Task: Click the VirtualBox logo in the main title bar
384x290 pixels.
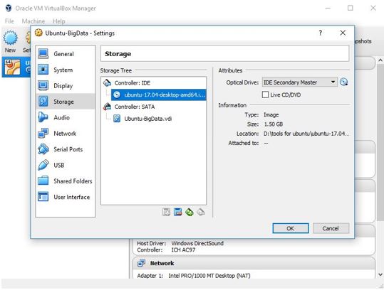Action: point(9,8)
